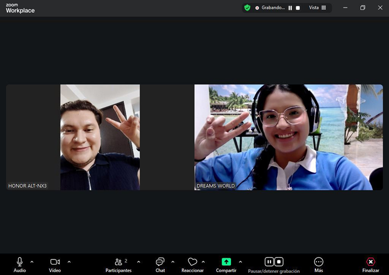Open the Vista layout menu
The width and height of the screenshot is (389, 275).
[x=318, y=8]
